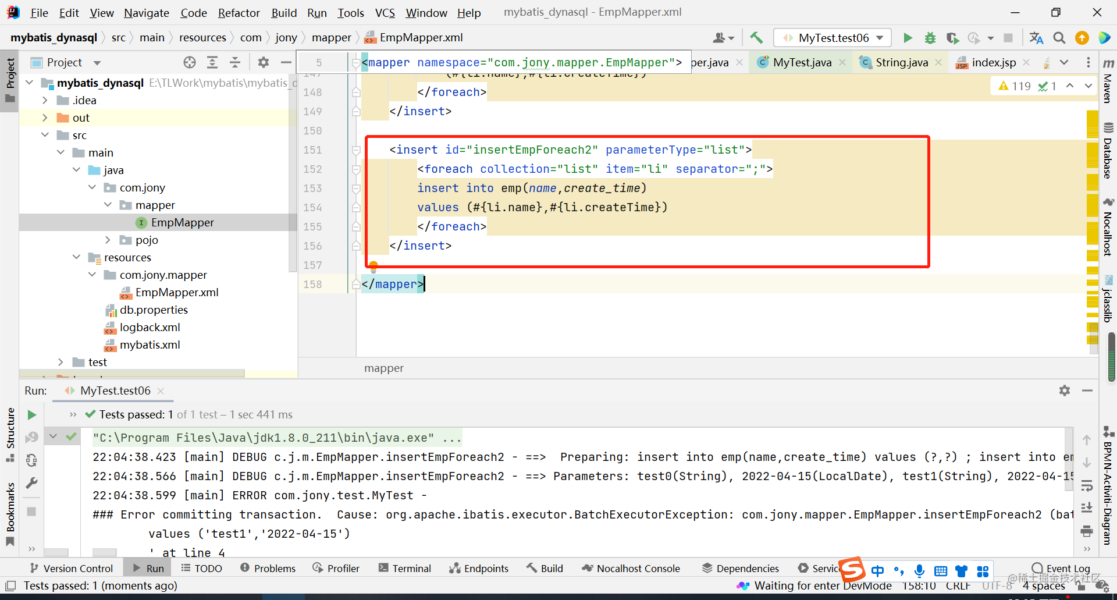Run MyTest.test06 with coverage
Screen dimensions: 1117x600
click(x=952, y=37)
